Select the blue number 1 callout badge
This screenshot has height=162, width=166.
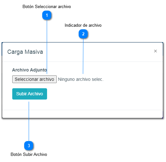47,15
